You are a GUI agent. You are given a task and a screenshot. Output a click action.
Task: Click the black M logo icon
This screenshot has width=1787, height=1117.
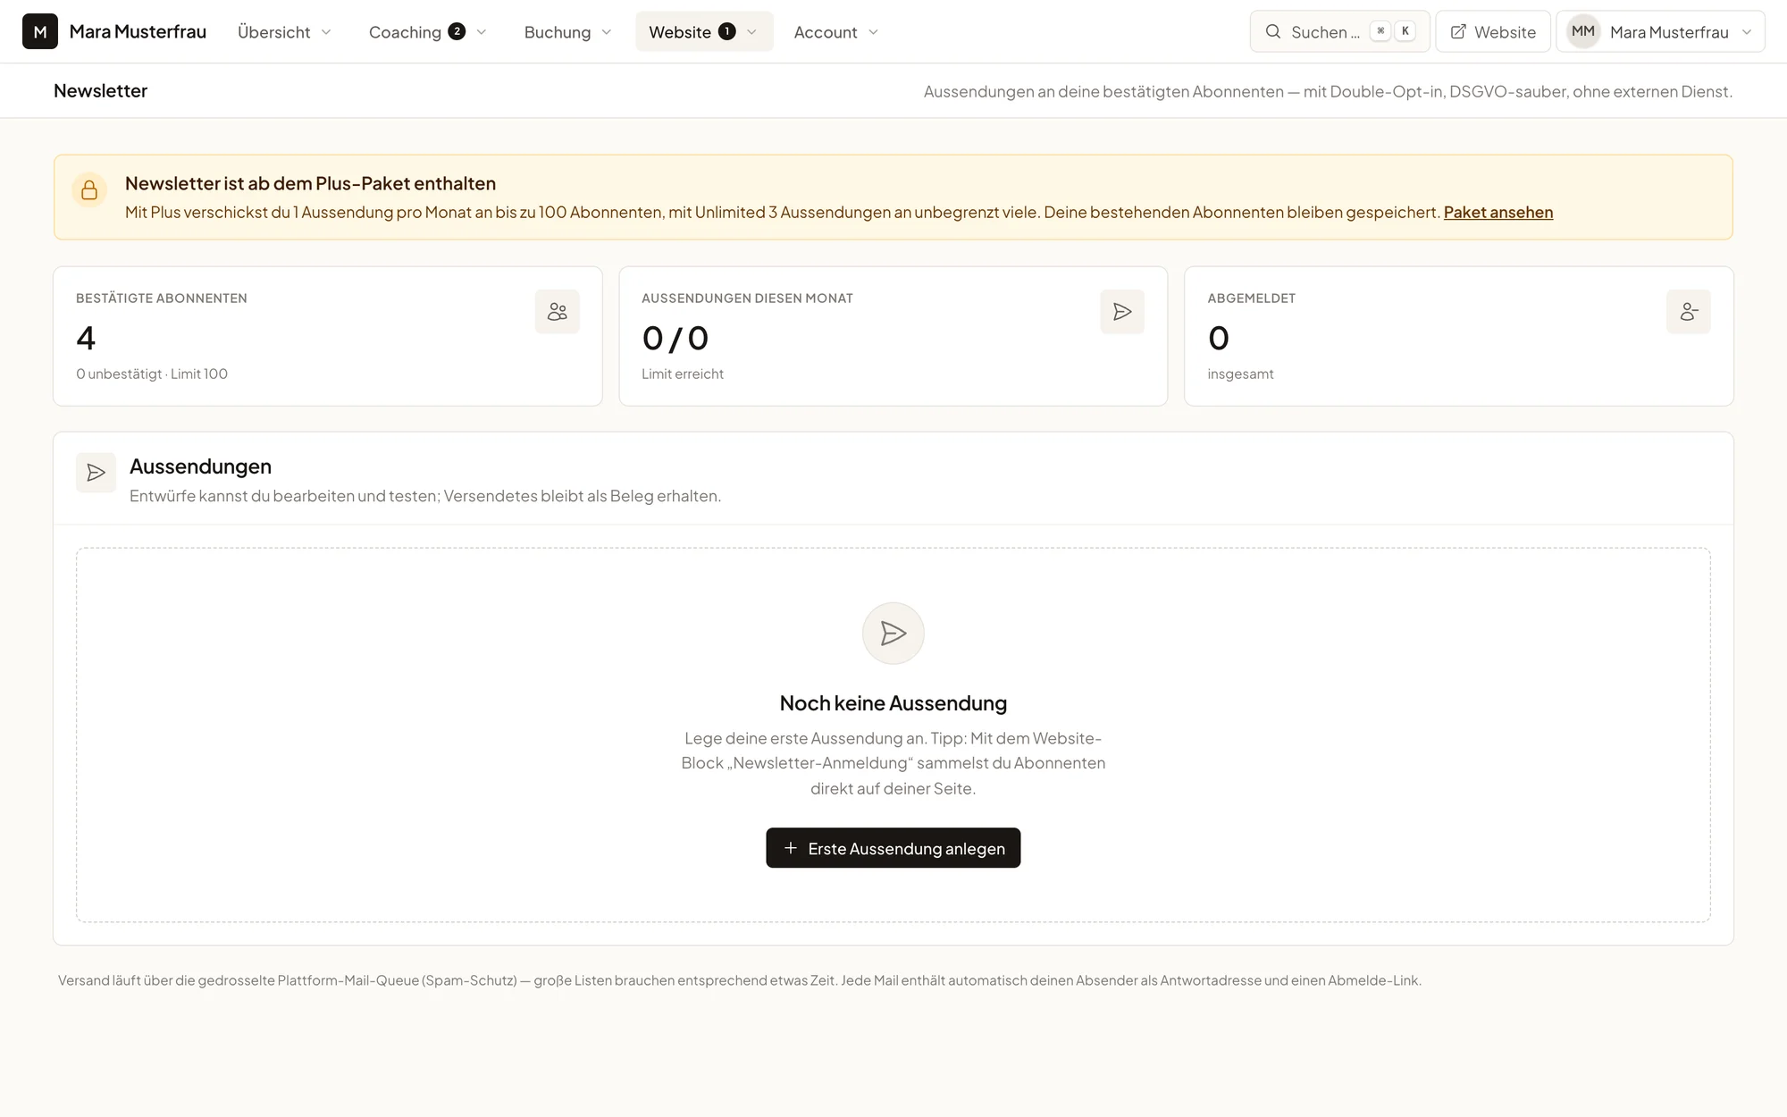(x=40, y=31)
